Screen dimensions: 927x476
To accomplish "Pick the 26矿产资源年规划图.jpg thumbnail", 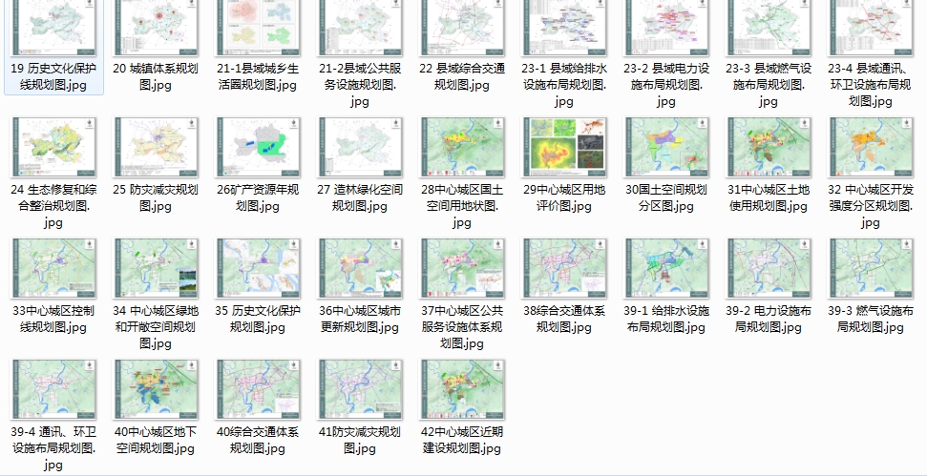I will [x=257, y=148].
